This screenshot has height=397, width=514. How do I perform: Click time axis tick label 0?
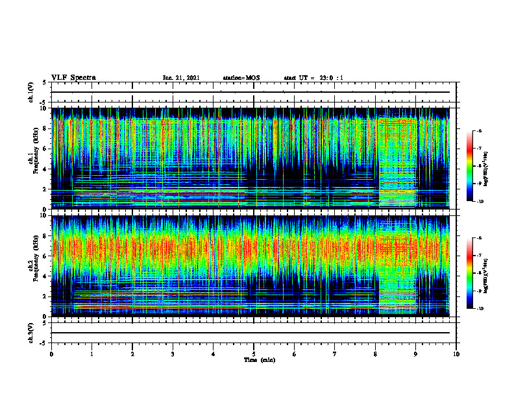(51, 354)
